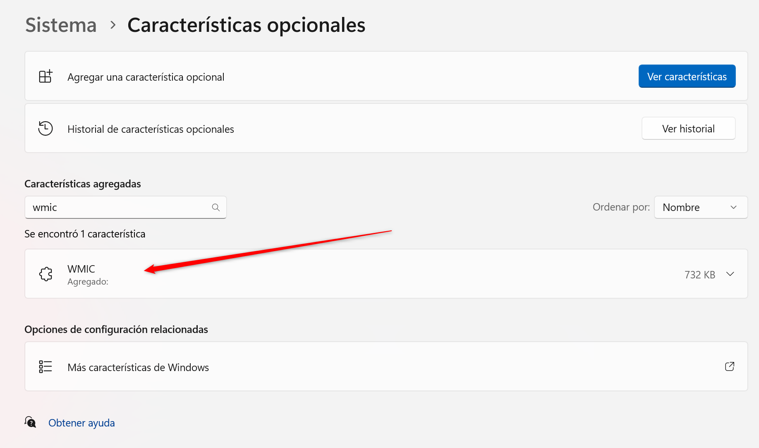
Task: Click the search magnifier icon in wmic field
Action: (216, 207)
